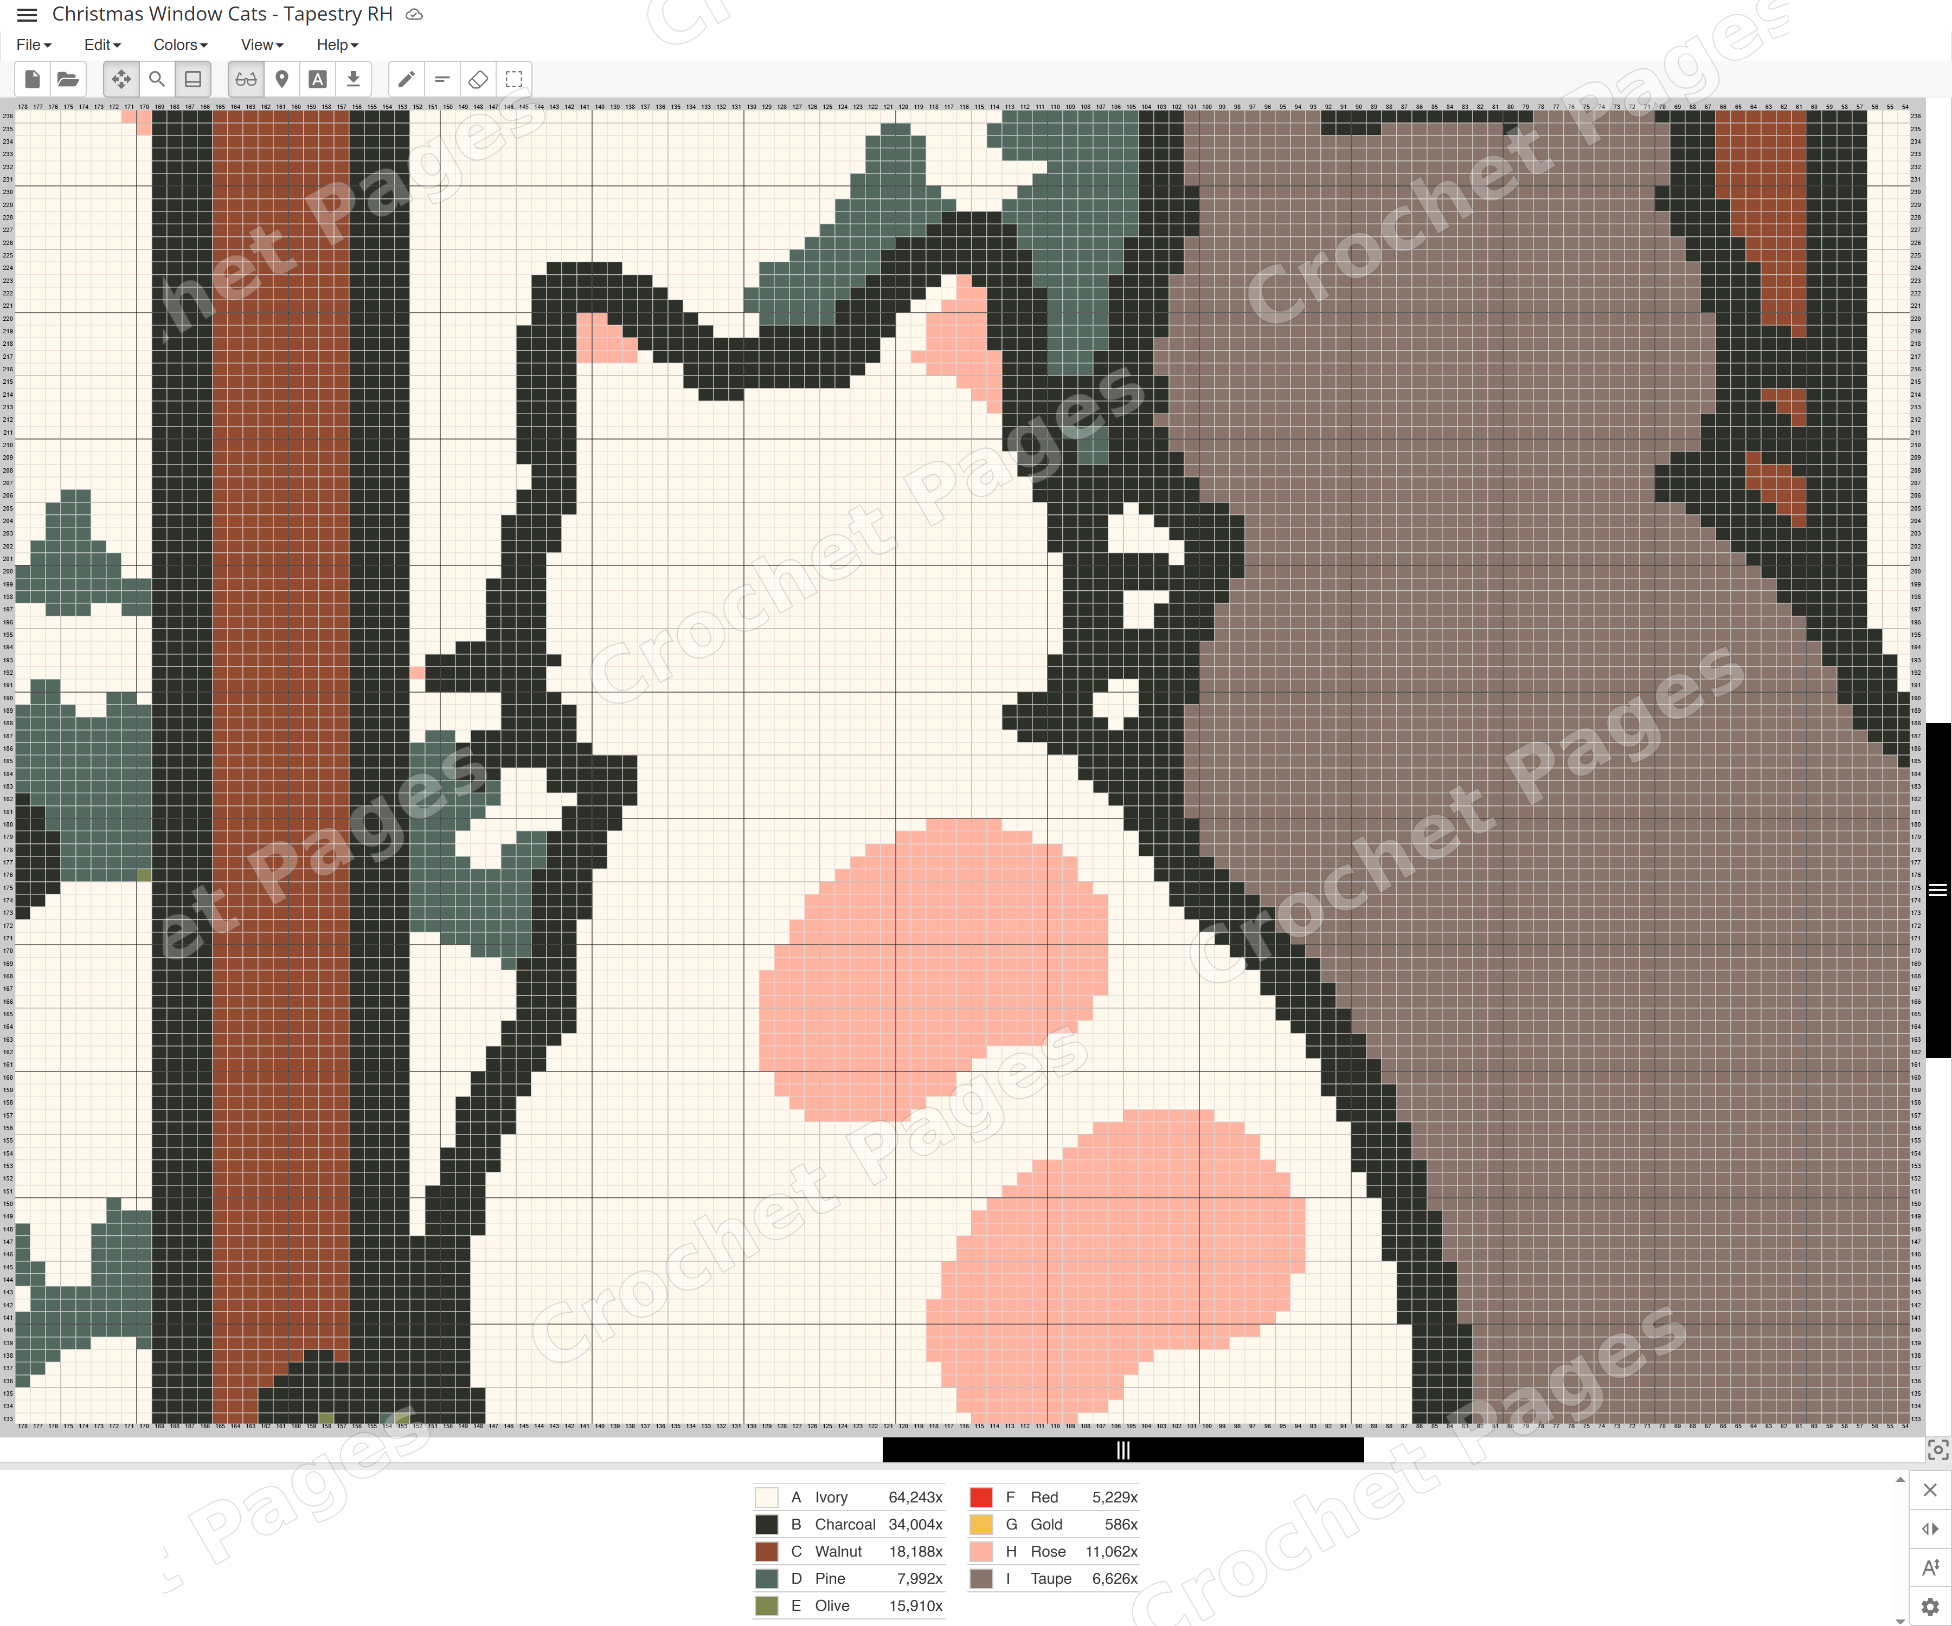
Task: Click the horizontal scrollbar handle
Action: pos(1123,1450)
